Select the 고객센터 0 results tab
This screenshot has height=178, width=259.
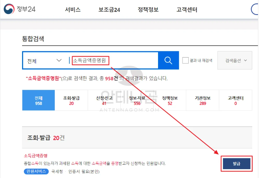click(236, 100)
